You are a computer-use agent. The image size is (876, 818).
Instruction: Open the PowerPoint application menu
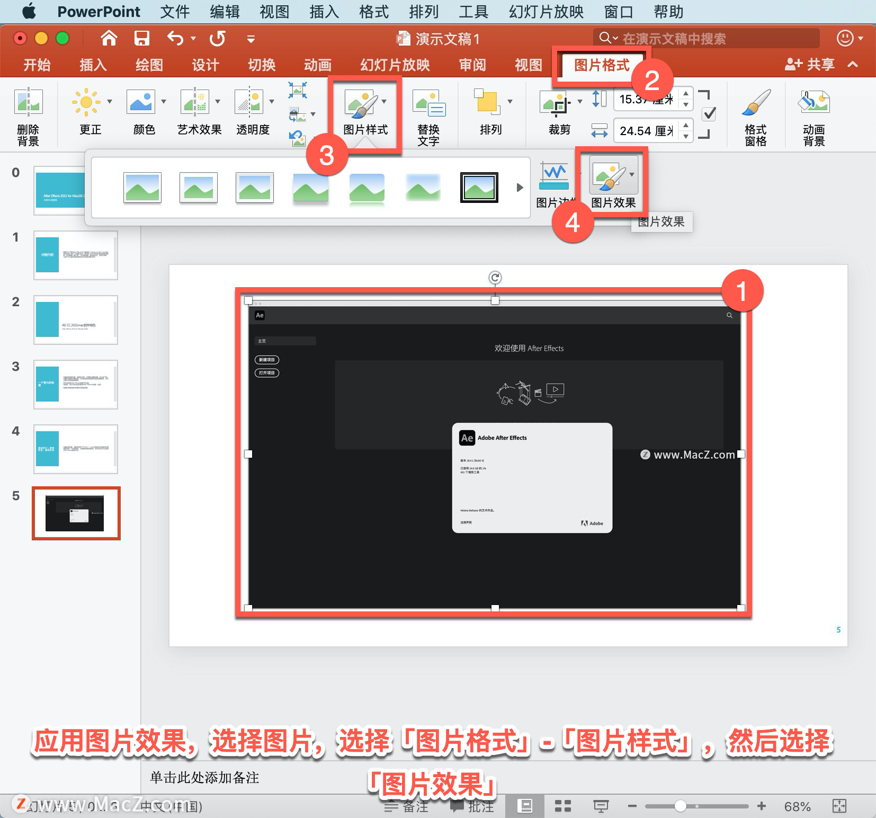(x=99, y=12)
